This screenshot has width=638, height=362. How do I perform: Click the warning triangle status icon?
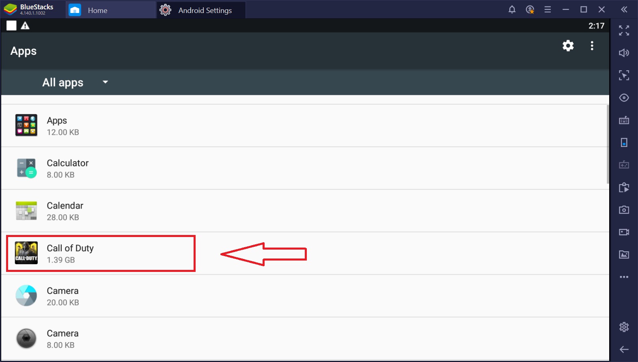(x=25, y=26)
